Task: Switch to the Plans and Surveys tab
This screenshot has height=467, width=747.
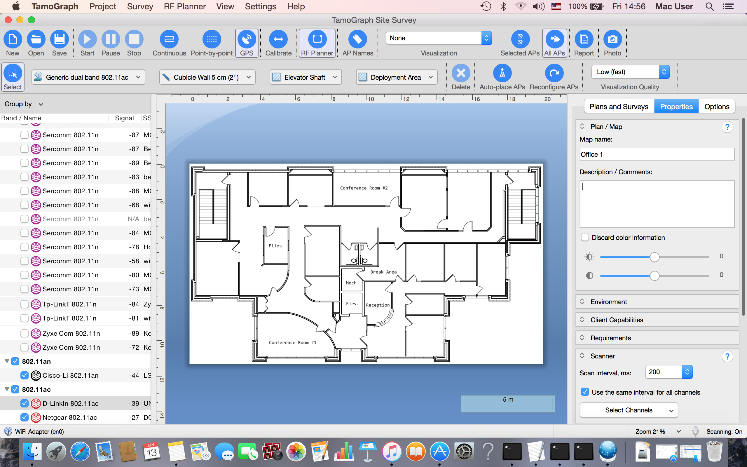Action: click(x=619, y=107)
